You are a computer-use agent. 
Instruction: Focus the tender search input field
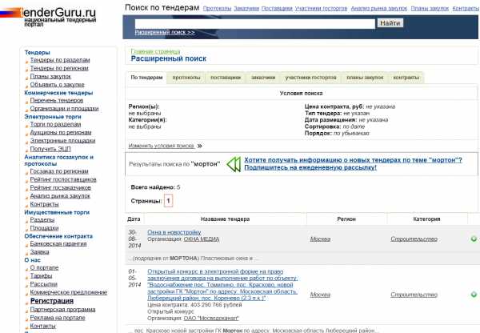(x=254, y=23)
